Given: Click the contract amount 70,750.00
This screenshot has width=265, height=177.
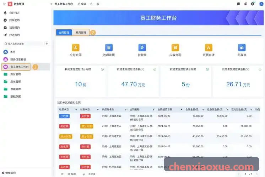Looking at the screenshot, I should (198, 126).
